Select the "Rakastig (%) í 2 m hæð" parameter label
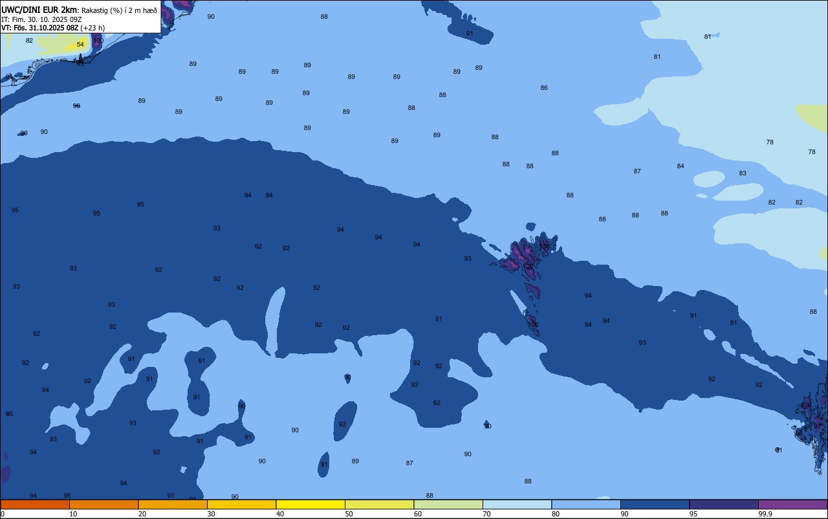The height and width of the screenshot is (519, 828). [x=119, y=10]
